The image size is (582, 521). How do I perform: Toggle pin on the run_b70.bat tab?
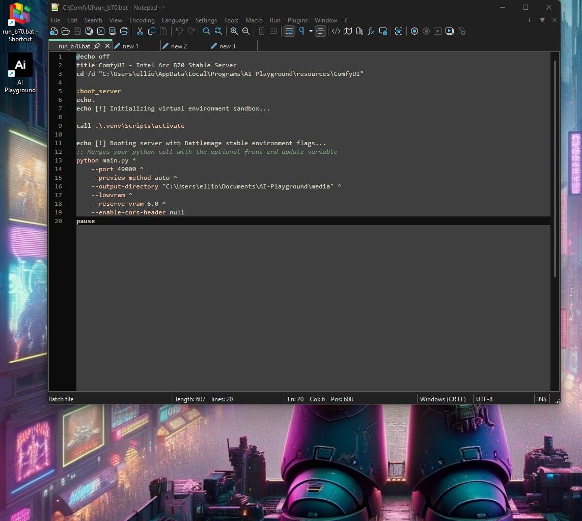97,46
